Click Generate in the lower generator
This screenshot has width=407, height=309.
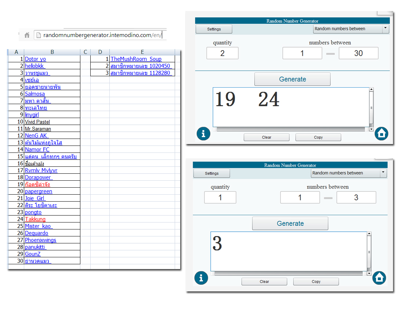pyautogui.click(x=290, y=224)
